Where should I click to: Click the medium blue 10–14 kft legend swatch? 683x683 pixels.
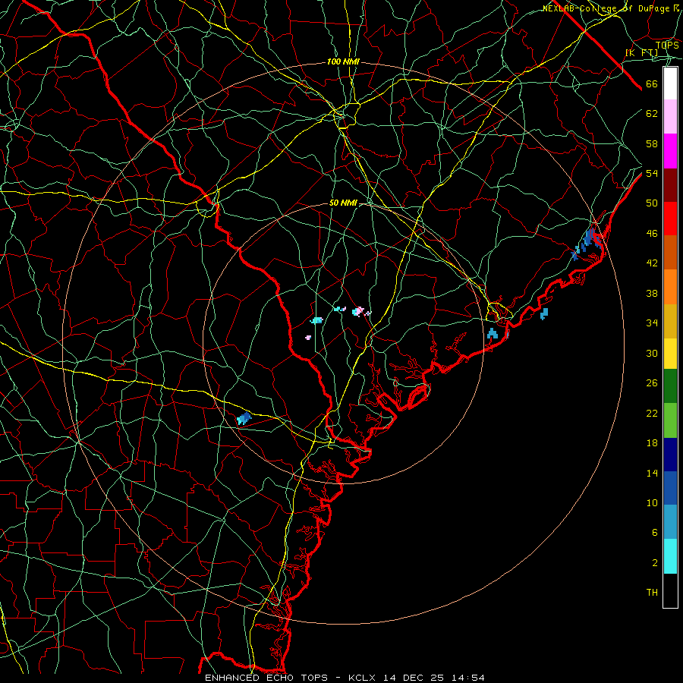[670, 488]
